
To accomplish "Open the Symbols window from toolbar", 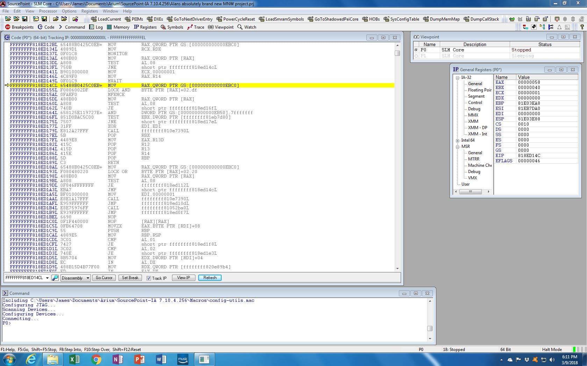I will (x=172, y=27).
